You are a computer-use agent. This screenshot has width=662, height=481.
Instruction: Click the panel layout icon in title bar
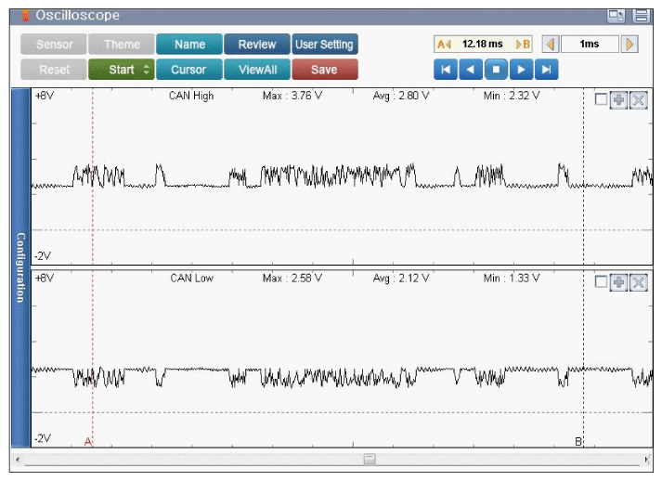[642, 16]
